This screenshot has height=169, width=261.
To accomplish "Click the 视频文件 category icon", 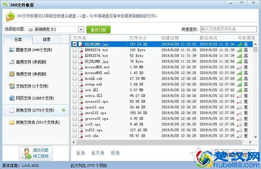I will click(x=12, y=74).
